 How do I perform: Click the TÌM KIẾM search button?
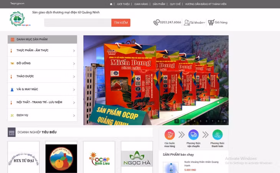point(121,23)
